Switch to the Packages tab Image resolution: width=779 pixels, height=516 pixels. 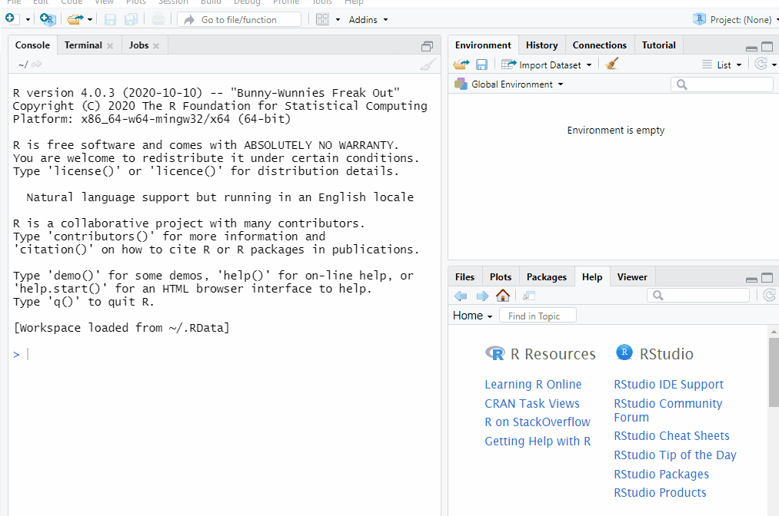547,277
